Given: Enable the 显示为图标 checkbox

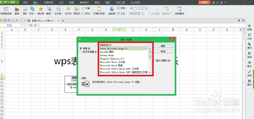Looking at the screenshot, I should click(154, 60).
